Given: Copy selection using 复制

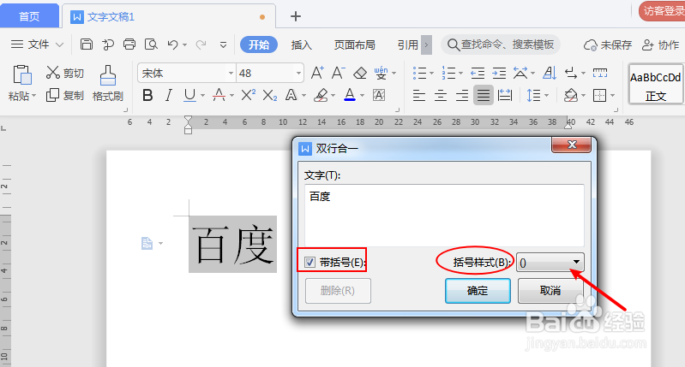Looking at the screenshot, I should [64, 95].
